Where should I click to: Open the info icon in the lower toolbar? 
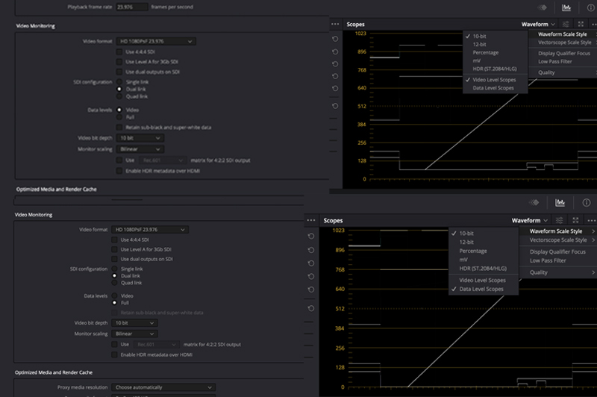pos(587,202)
